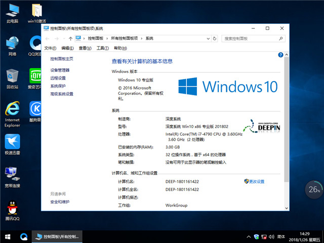Image resolution: width=324 pixels, height=243 pixels.
Task: Open the QQ浏览器 desktop shortcut
Action: pyautogui.click(x=35, y=46)
